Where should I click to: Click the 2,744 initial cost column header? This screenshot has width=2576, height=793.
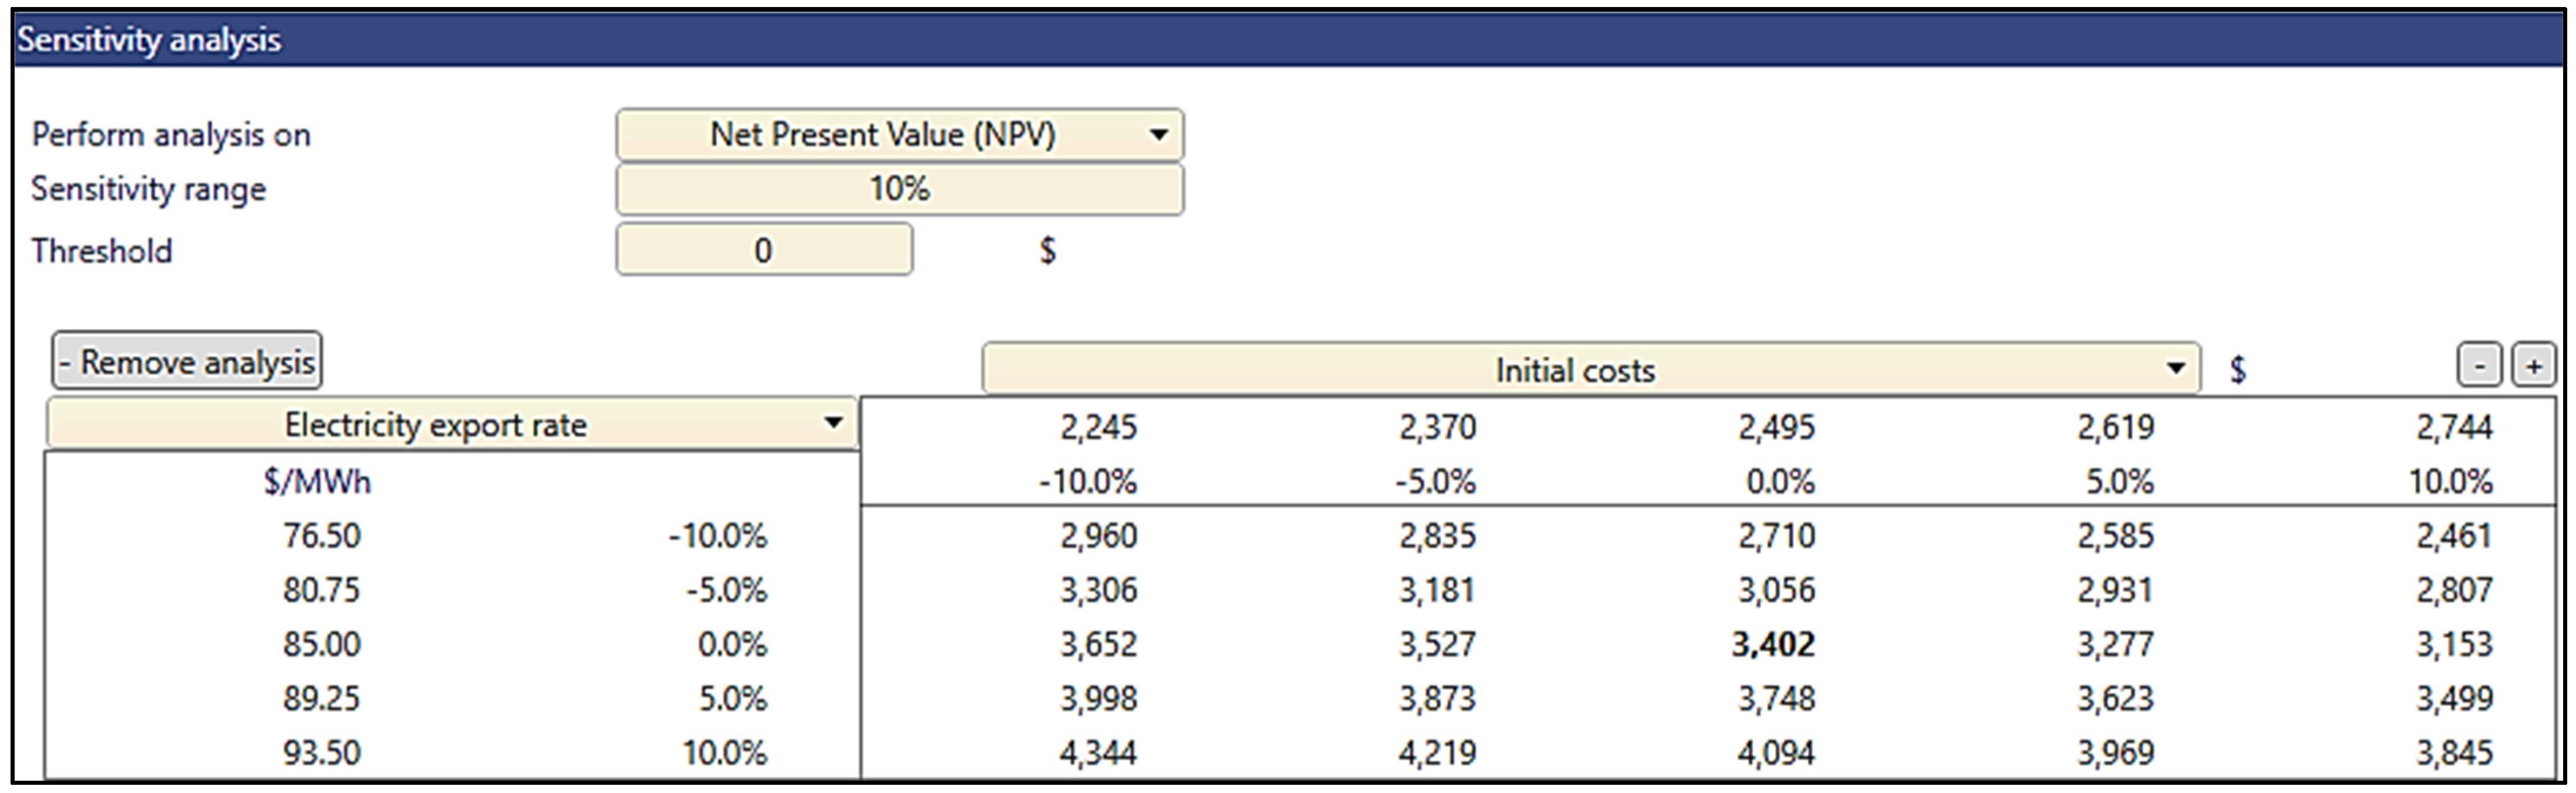coord(2454,428)
